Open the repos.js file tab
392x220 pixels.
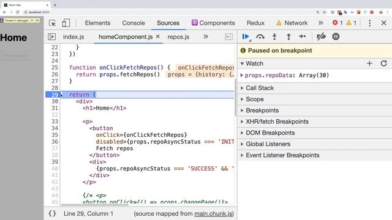coord(178,37)
